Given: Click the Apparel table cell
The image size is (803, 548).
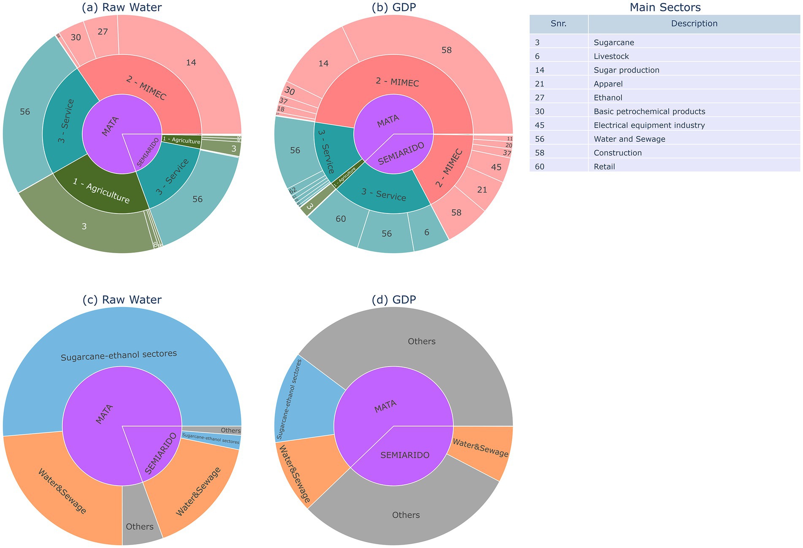Looking at the screenshot, I should 694,84.
